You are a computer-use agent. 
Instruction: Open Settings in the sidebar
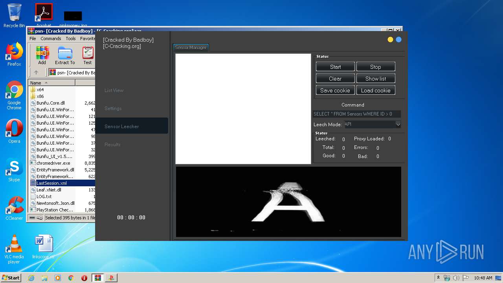tap(113, 108)
